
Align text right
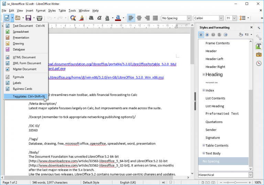pos(147,18)
